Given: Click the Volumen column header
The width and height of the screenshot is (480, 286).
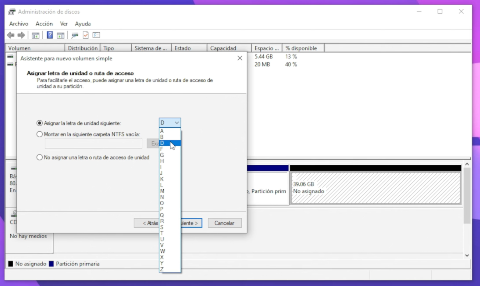Looking at the screenshot, I should pos(35,48).
